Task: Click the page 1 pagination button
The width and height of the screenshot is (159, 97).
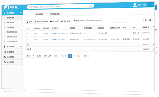Action: coord(70,56)
